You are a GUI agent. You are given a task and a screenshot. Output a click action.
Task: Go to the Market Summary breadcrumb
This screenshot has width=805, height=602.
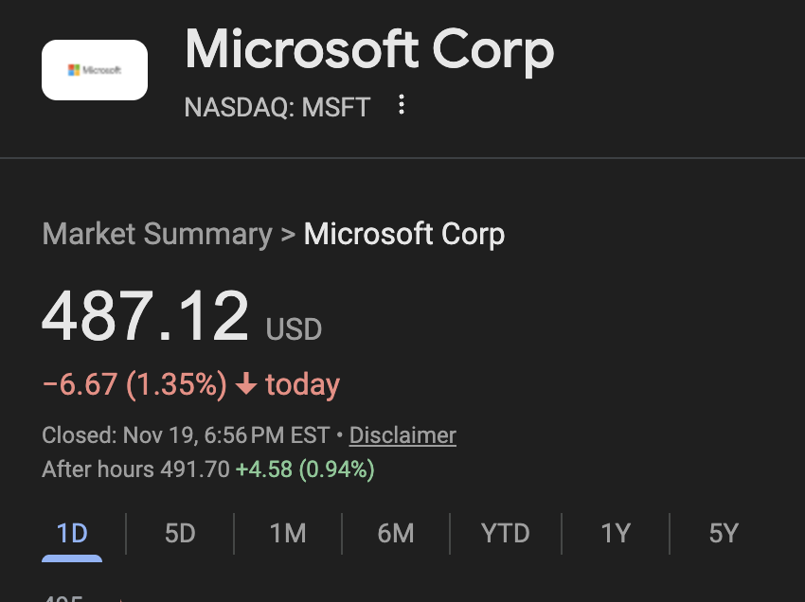(157, 234)
